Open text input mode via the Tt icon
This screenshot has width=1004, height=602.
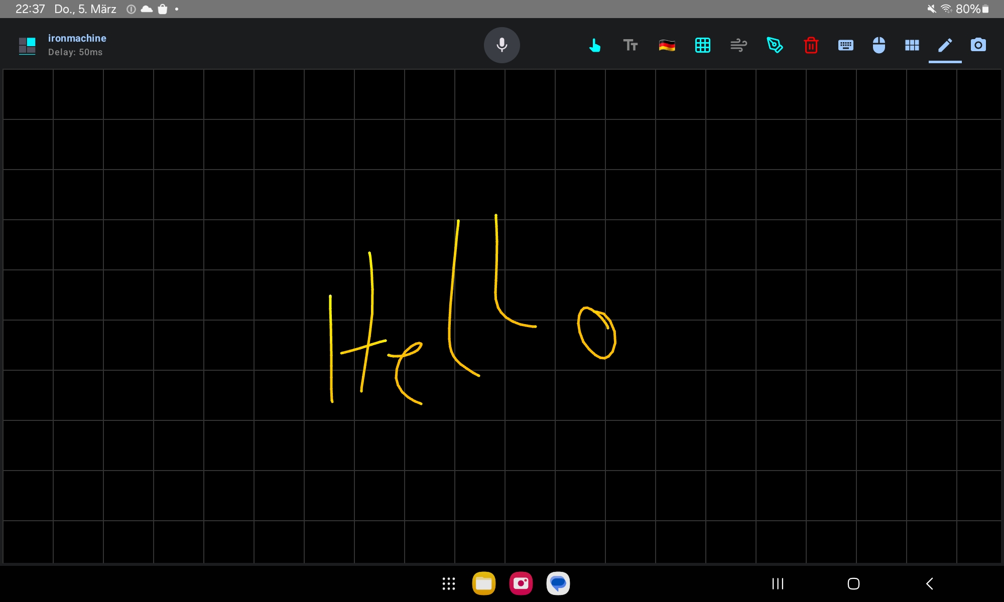pos(631,45)
